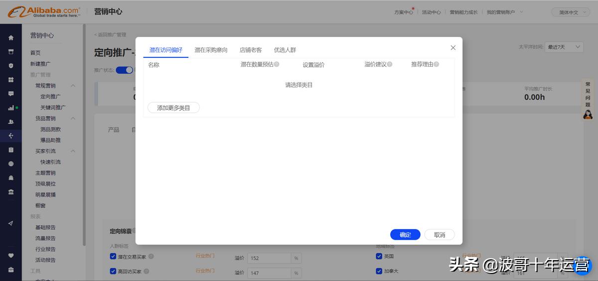The width and height of the screenshot is (598, 281).
Task: Click the 确定 confirm button
Action: pos(405,235)
